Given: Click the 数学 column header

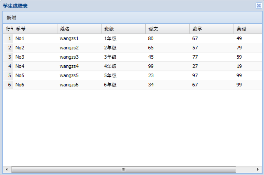Looking at the screenshot, I should [x=211, y=29].
